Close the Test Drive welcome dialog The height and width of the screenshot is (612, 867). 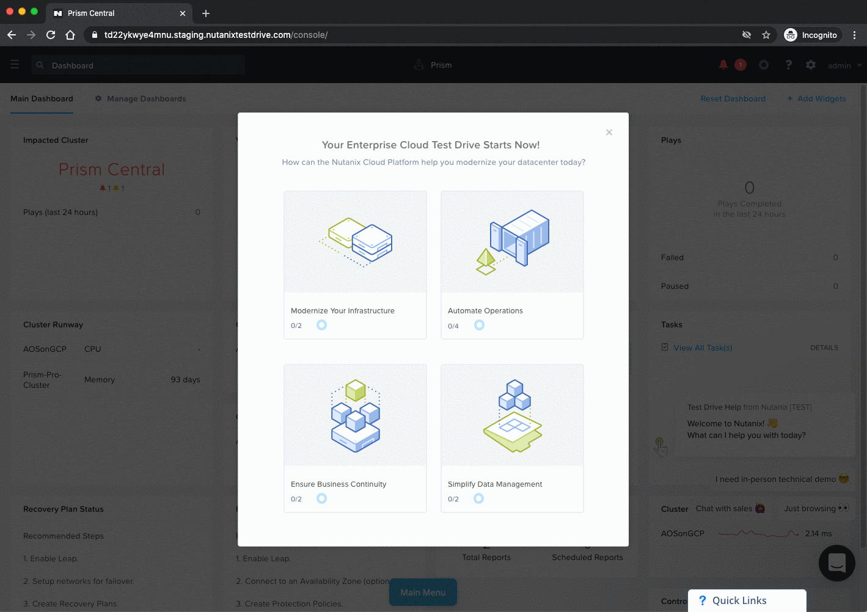pyautogui.click(x=609, y=133)
